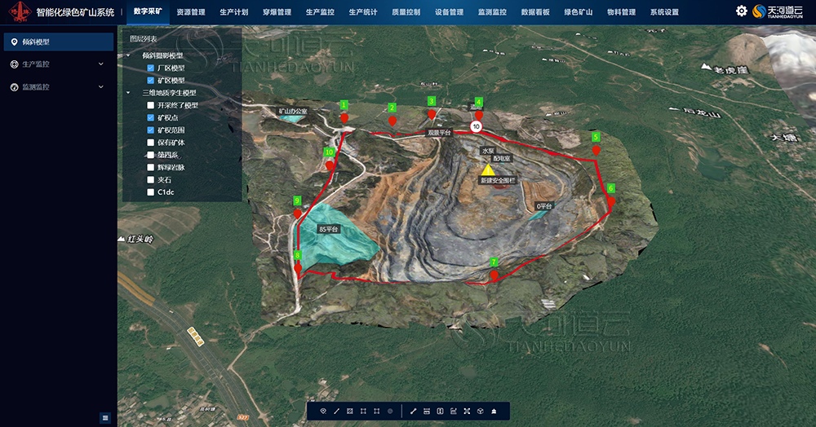Open the 设备管理 top menu tab
This screenshot has height=427, width=816.
click(450, 12)
